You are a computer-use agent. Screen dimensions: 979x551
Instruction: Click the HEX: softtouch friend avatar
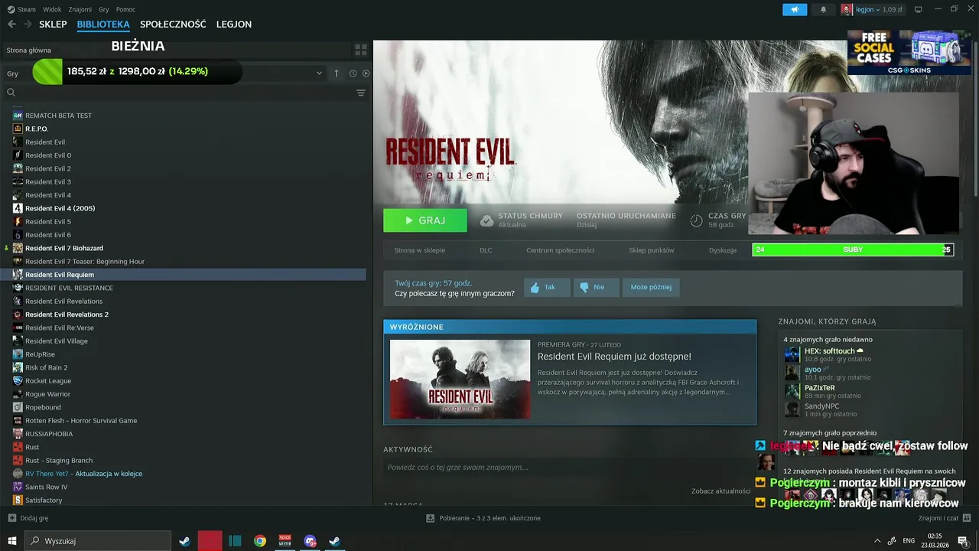click(x=792, y=354)
